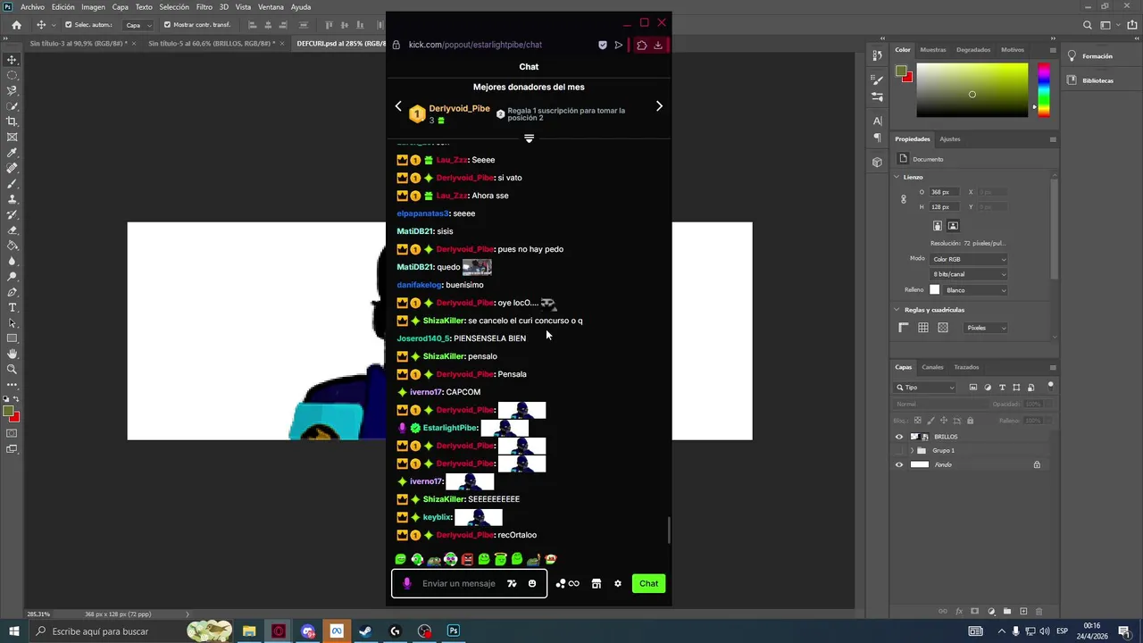
Task: Select the Brush tool
Action: tap(12, 183)
